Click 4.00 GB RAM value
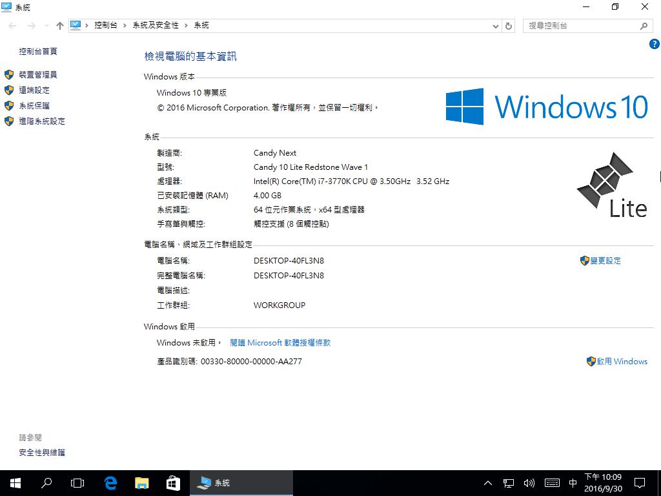661x496 pixels. (267, 196)
